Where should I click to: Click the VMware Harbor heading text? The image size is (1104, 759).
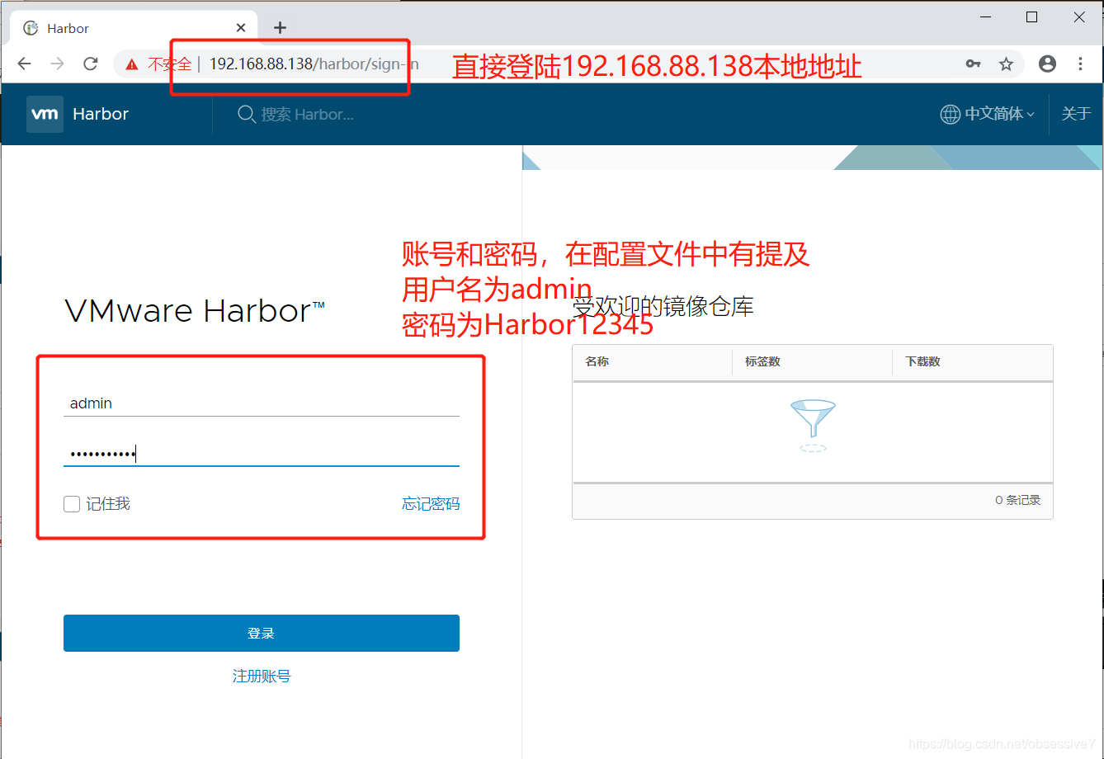[195, 311]
